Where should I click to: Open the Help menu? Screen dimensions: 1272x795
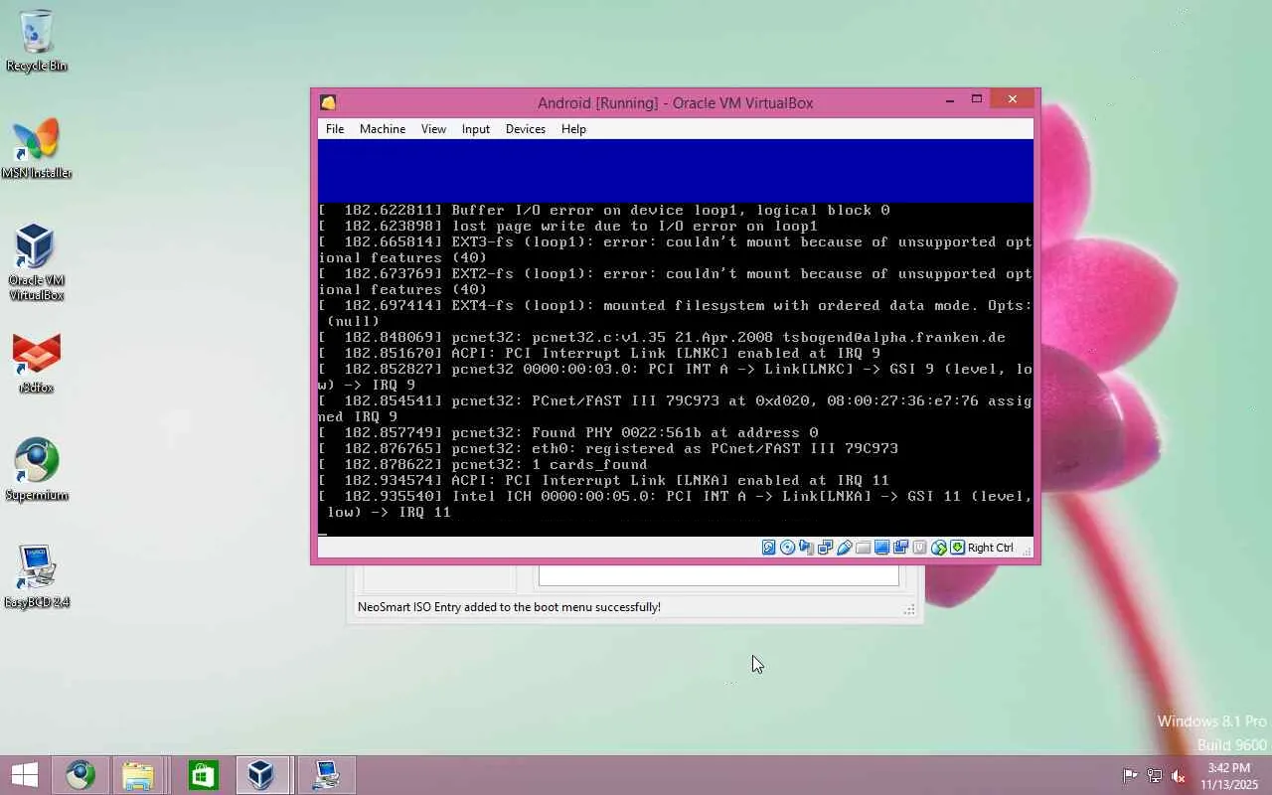573,129
